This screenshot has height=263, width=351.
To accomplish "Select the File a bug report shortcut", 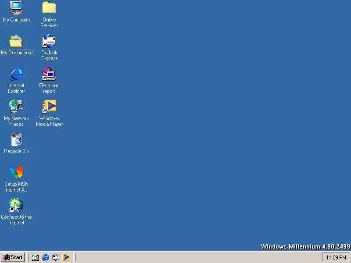I will pos(49,74).
